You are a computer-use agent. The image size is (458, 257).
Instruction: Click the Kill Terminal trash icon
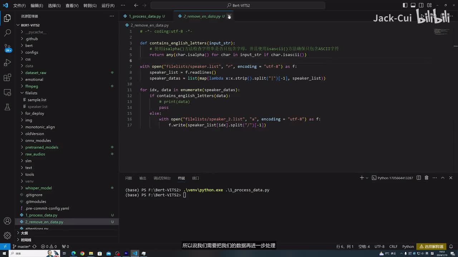tap(426, 178)
